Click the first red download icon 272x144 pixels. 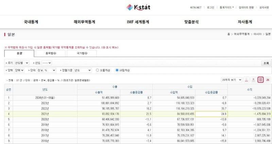pos(246,79)
